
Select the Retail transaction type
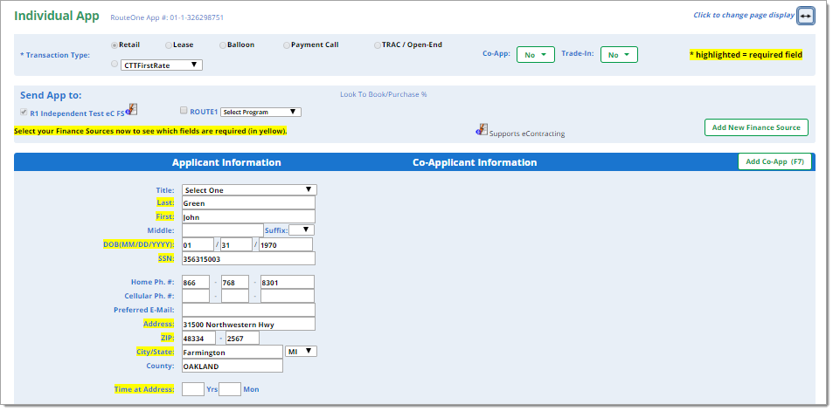(115, 45)
